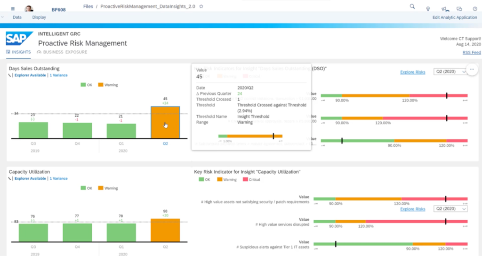Toggle OK legend in Key Risk Indicator chart
The width and height of the screenshot is (482, 256).
204,179
